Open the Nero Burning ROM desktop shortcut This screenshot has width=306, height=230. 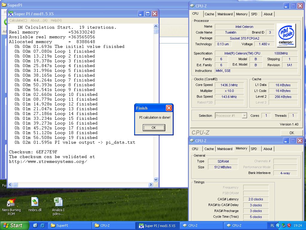11,203
